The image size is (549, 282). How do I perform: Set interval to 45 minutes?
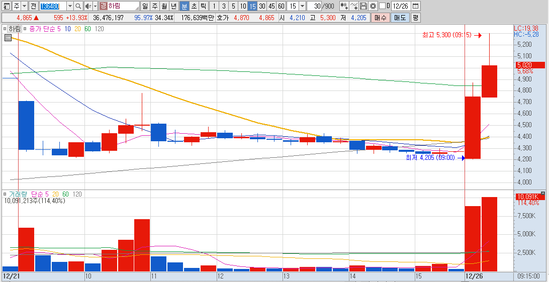(271, 6)
